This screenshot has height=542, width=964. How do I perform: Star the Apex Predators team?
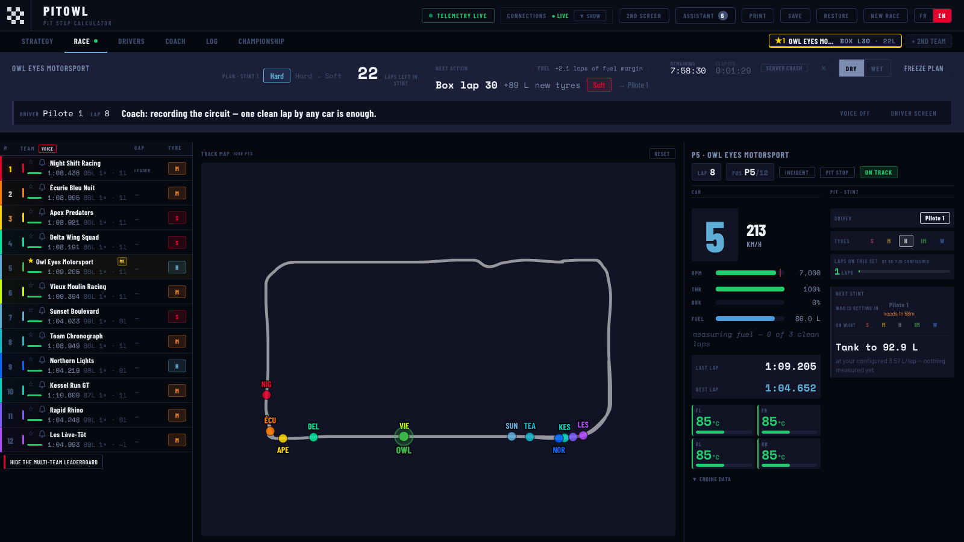(x=31, y=212)
